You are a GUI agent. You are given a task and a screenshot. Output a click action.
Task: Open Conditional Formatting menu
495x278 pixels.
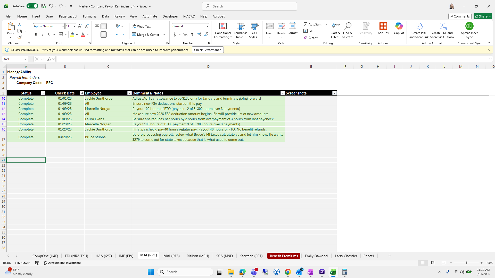click(223, 31)
